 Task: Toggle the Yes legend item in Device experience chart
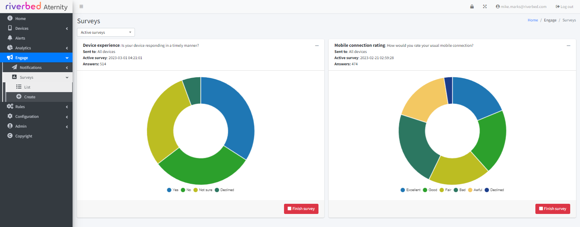173,190
